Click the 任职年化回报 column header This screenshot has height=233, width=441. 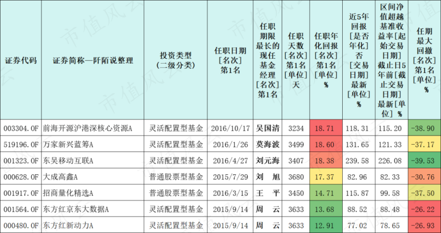coord(326,60)
